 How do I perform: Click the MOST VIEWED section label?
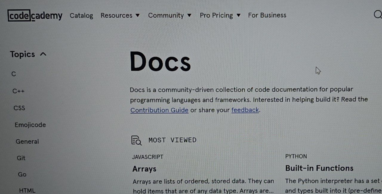pos(172,140)
